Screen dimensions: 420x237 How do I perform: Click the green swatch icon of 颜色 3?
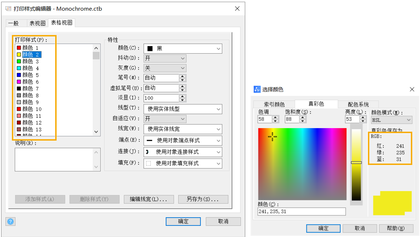[19, 61]
